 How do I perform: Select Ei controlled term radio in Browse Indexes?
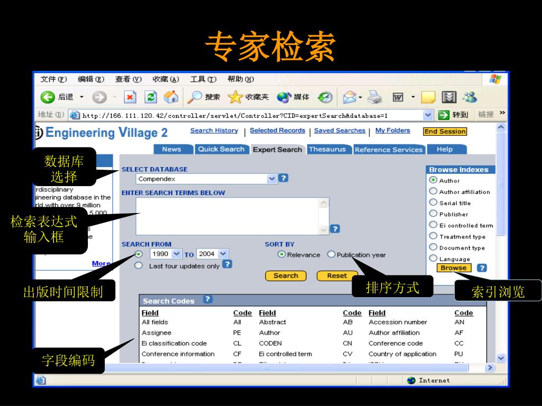point(433,224)
